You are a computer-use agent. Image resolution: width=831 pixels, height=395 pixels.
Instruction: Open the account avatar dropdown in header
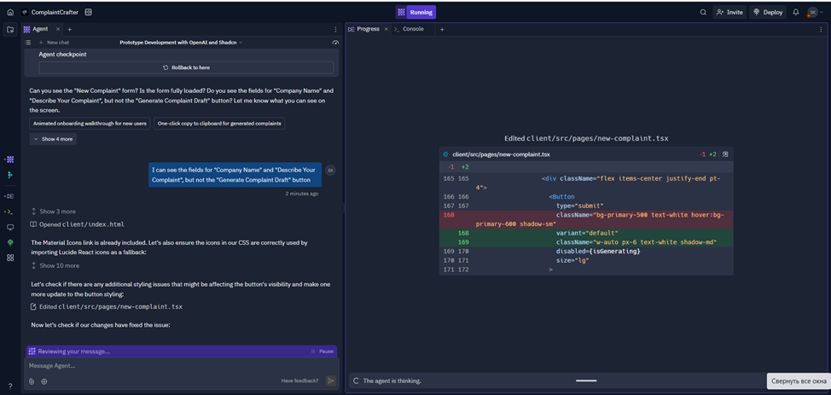tap(815, 12)
